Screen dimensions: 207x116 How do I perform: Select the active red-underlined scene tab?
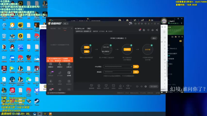coord(65,29)
